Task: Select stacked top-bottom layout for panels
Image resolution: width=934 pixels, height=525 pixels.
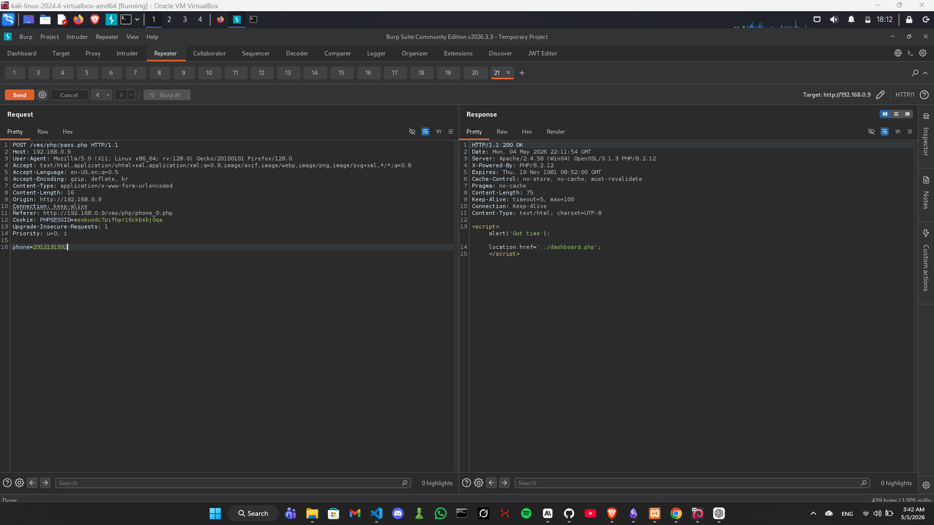Action: pos(896,114)
